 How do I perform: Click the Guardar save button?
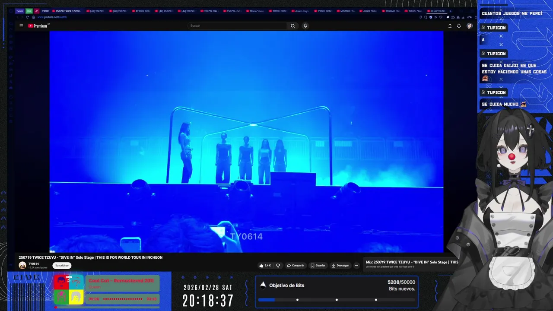pyautogui.click(x=318, y=266)
